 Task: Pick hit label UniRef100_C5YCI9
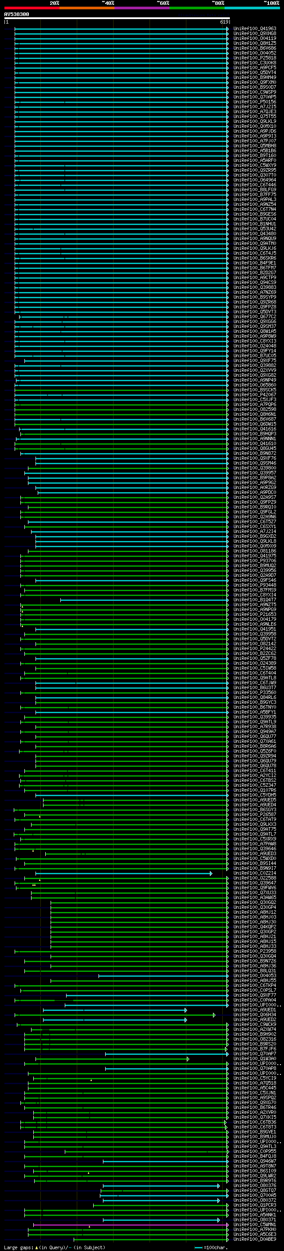coord(255,1078)
